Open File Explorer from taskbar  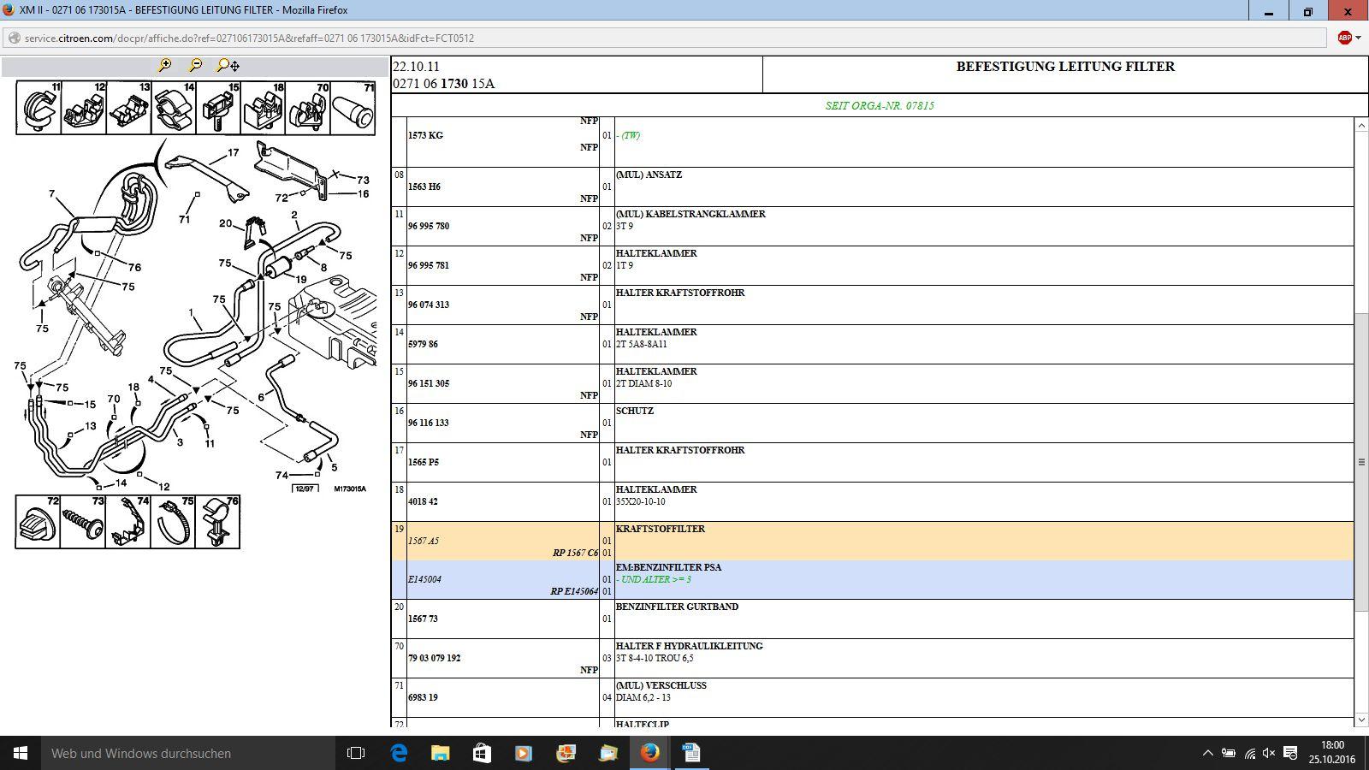[440, 753]
